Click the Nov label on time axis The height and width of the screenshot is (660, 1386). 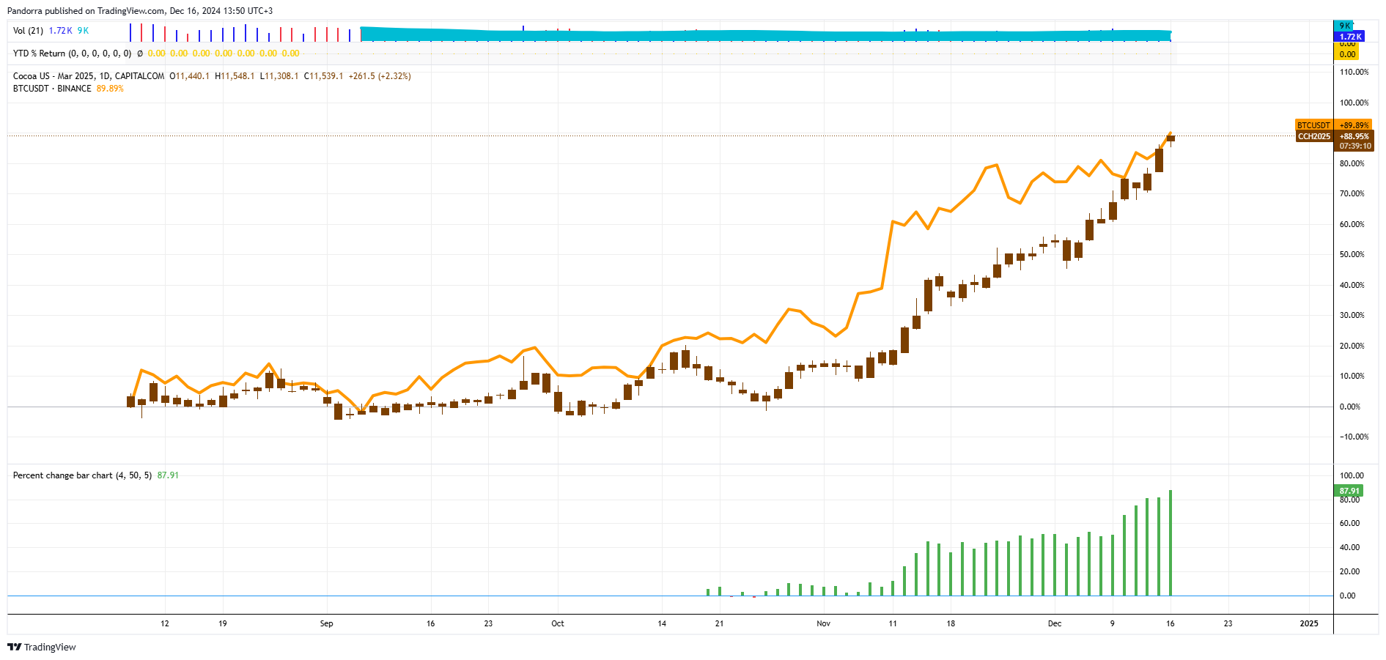pyautogui.click(x=823, y=623)
